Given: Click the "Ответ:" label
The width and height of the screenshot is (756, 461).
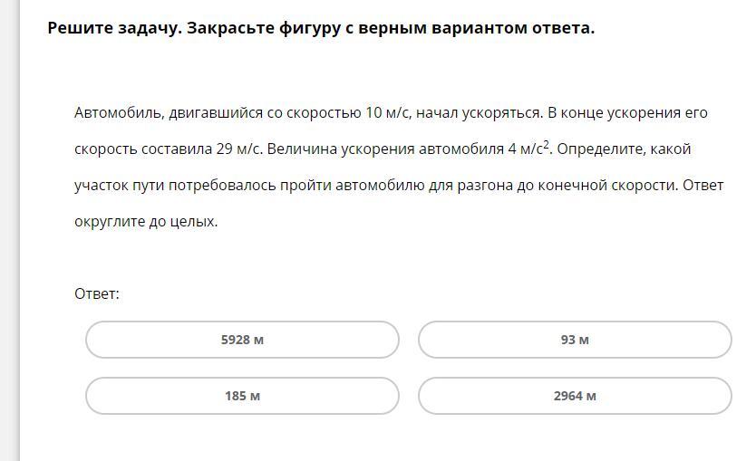Looking at the screenshot, I should click(x=97, y=293).
